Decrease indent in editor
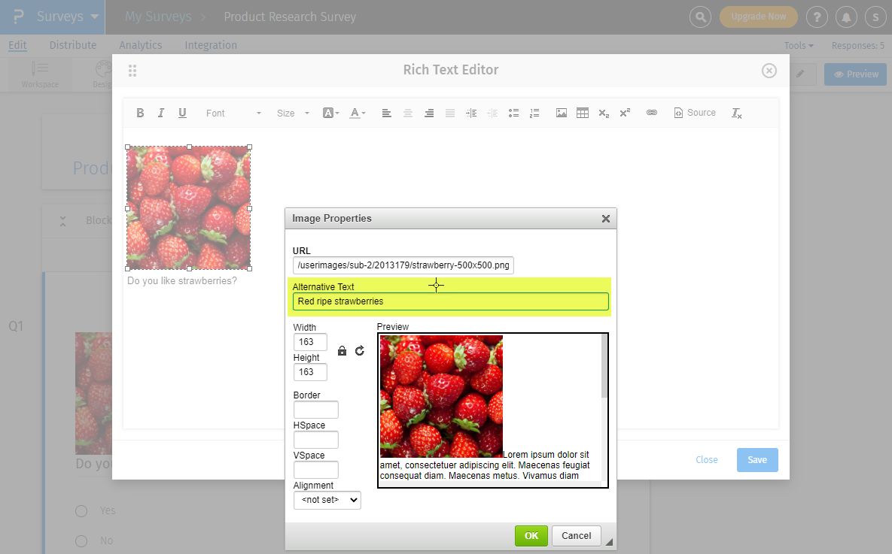 click(492, 113)
